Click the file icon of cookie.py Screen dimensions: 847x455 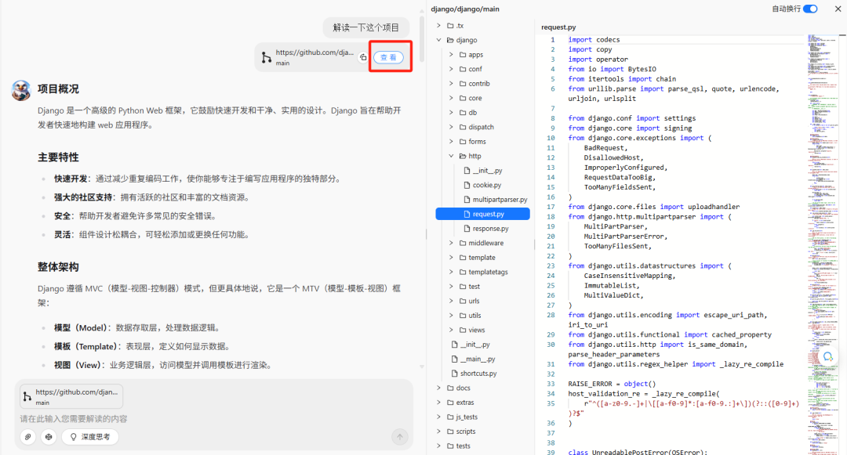click(x=467, y=185)
